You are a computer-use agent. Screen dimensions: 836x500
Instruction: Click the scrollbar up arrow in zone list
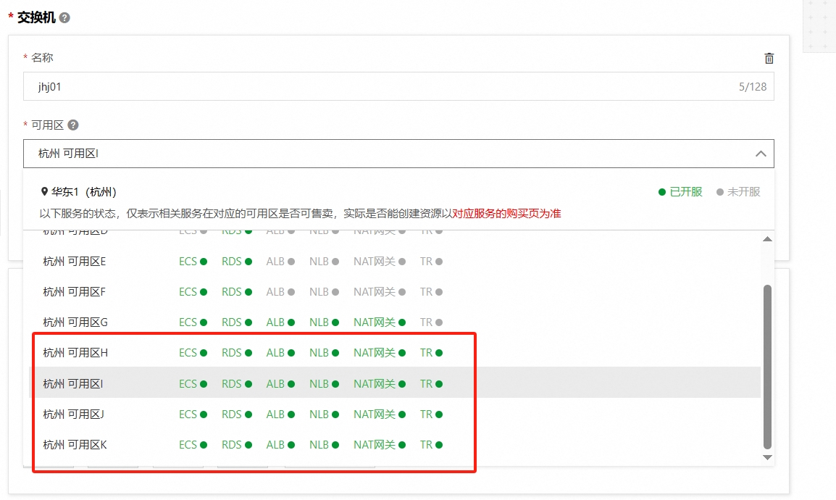point(768,239)
